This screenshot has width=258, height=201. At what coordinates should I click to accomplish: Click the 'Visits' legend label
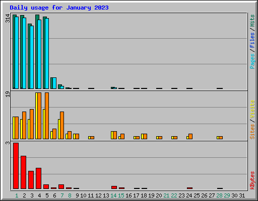252,109
